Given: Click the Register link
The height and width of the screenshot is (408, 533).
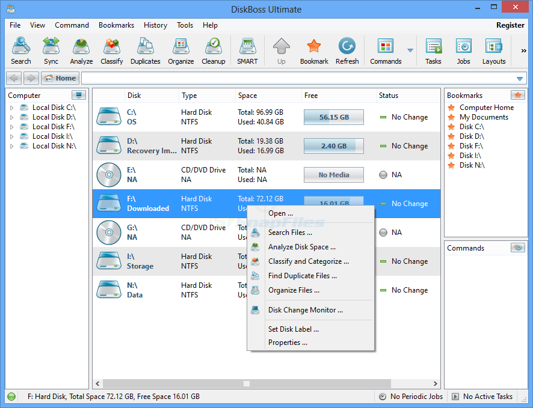Looking at the screenshot, I should point(510,25).
